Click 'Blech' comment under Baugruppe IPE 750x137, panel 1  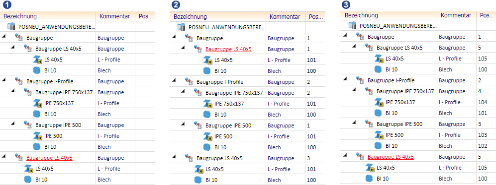104,114
